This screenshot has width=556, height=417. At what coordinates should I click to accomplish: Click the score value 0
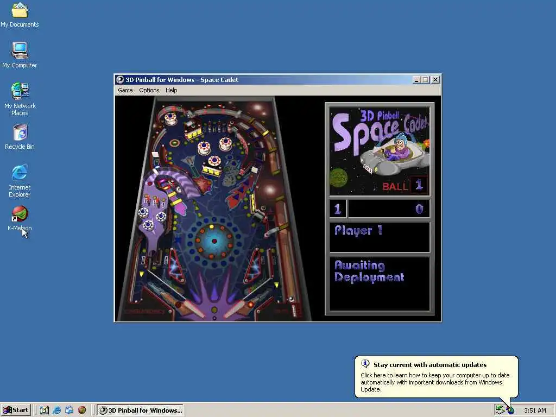click(x=419, y=209)
